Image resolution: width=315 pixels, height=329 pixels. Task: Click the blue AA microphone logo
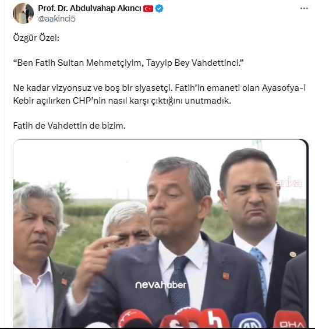click(x=249, y=321)
